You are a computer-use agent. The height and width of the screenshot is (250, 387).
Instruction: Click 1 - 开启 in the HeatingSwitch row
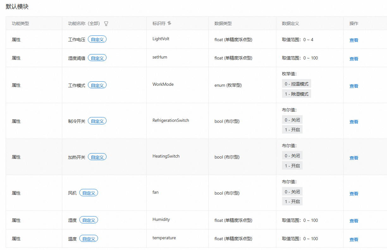tap(292, 166)
